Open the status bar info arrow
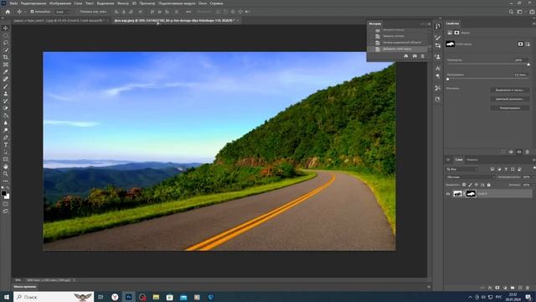Screen dimensions: 536x302 pos(75,280)
